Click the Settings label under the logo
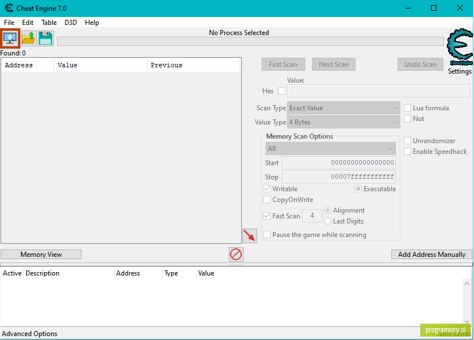The width and height of the screenshot is (474, 340). point(459,71)
